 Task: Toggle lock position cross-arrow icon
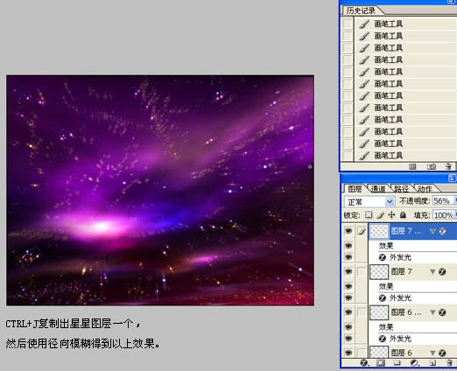(391, 215)
